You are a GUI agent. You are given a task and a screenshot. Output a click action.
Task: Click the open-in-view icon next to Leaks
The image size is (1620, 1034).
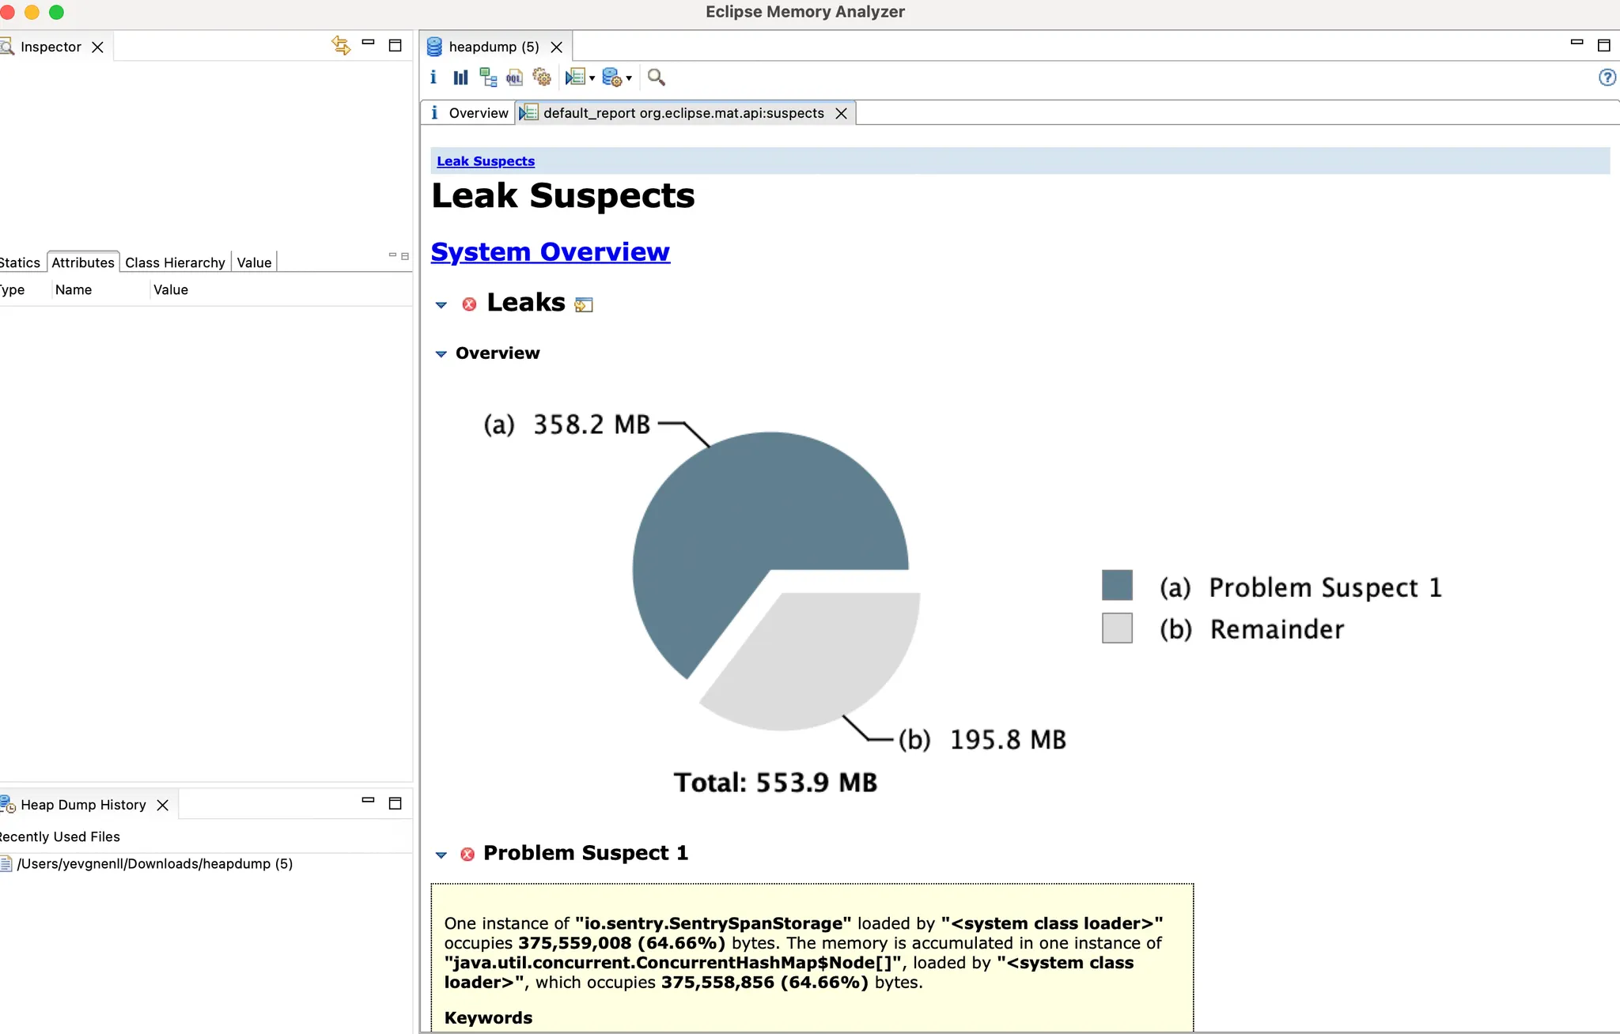click(x=584, y=305)
